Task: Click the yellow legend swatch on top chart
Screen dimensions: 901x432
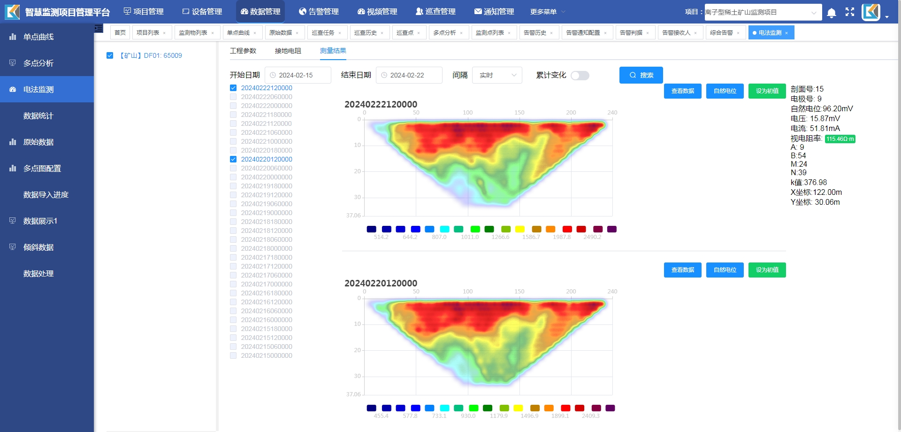Action: pyautogui.click(x=520, y=229)
